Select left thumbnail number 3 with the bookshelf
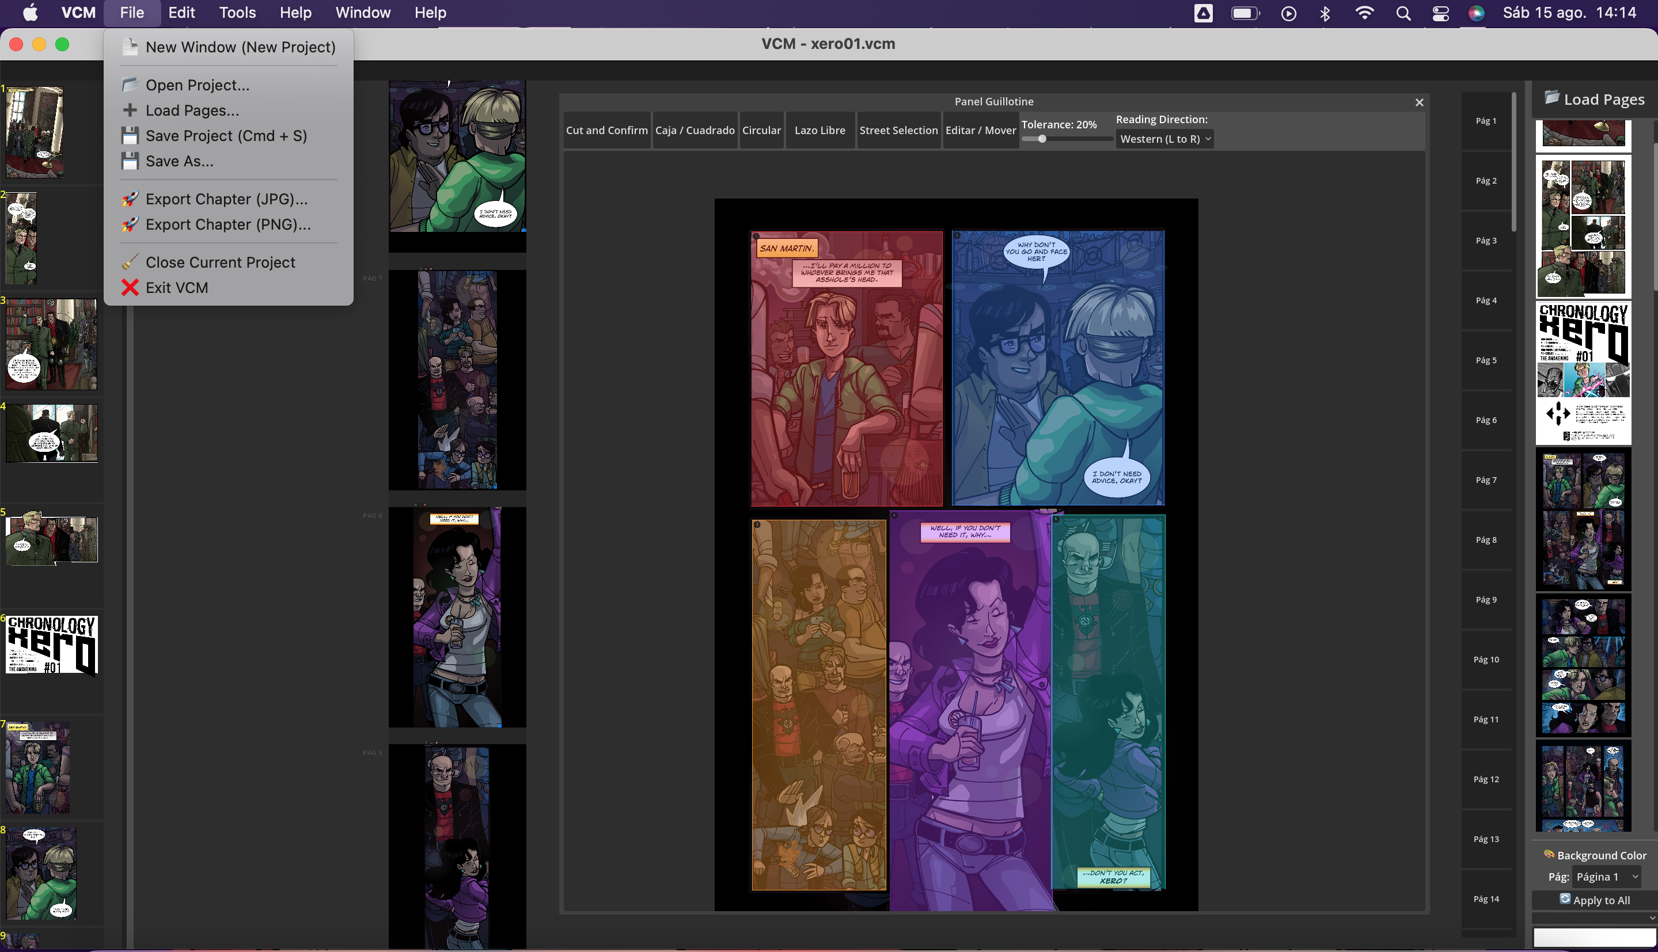The height and width of the screenshot is (952, 1658). (52, 345)
